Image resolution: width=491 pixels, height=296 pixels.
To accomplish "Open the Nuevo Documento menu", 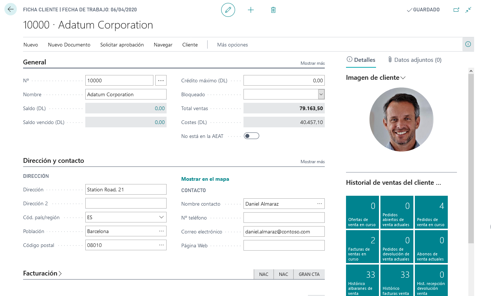I will [x=69, y=45].
